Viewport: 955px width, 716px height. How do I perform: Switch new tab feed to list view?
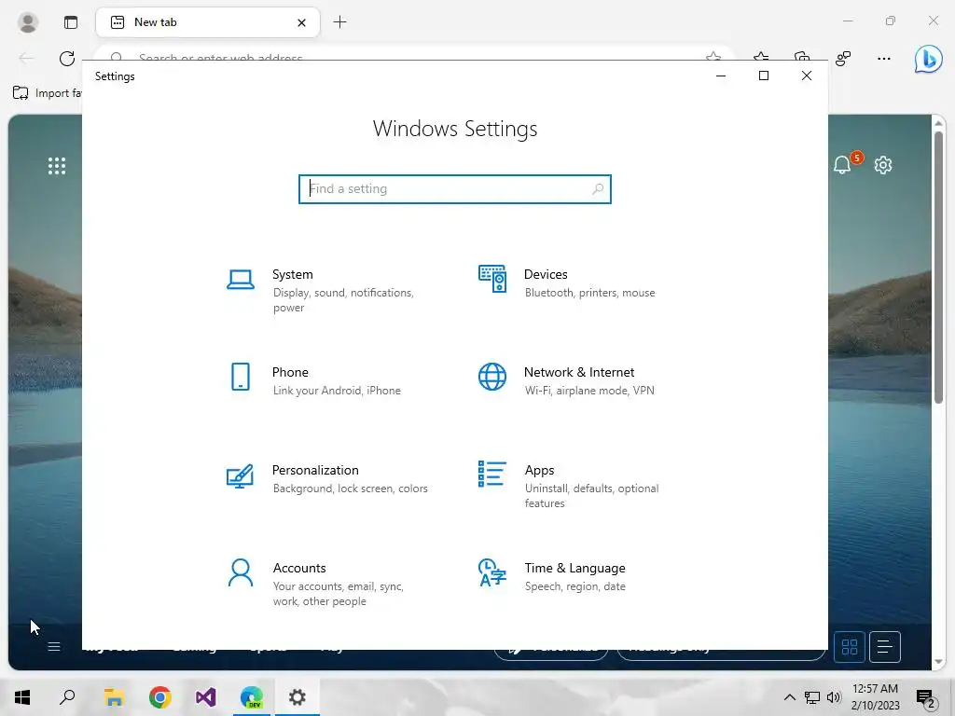[885, 647]
